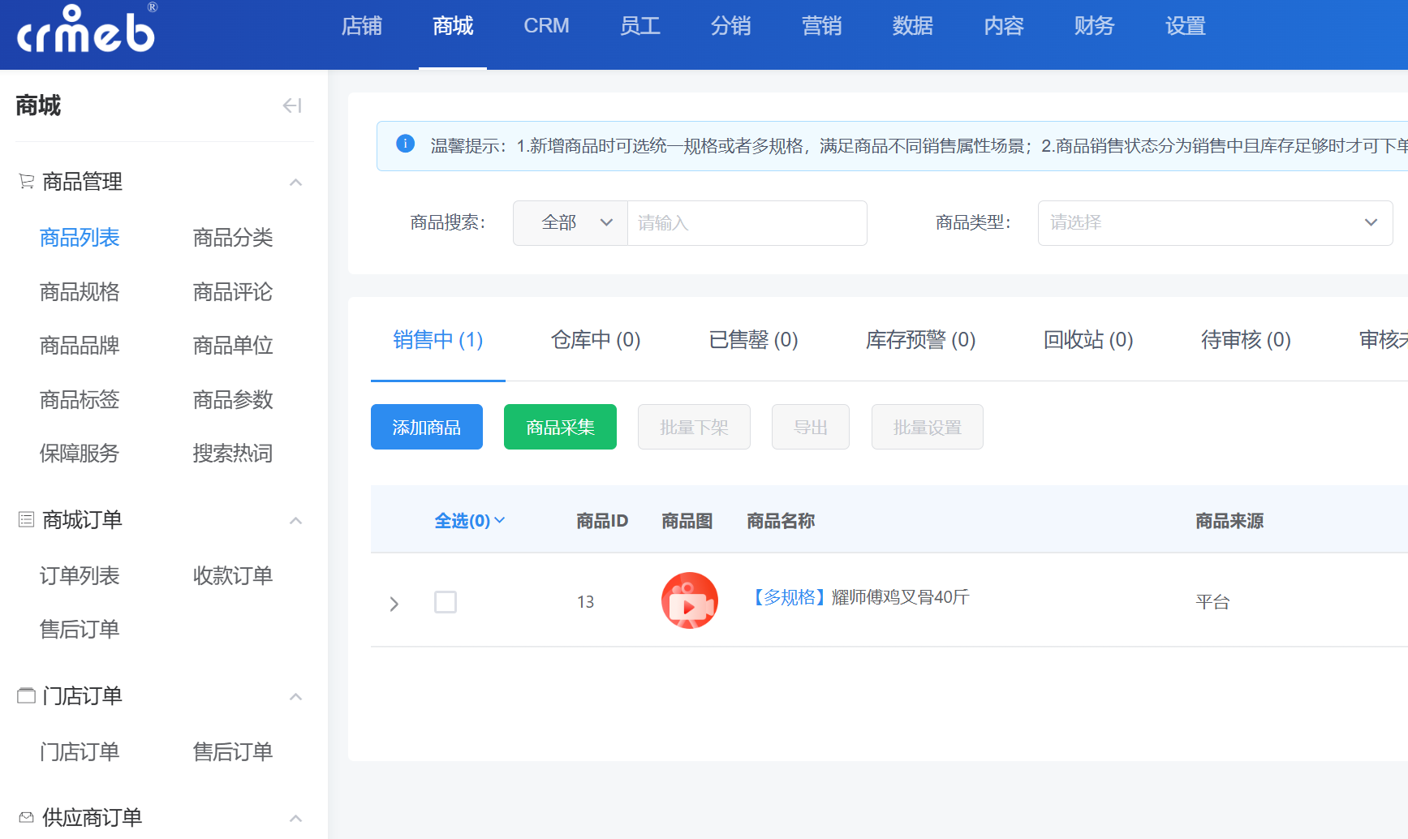Switch to the 仓库中 (0) tab

(x=596, y=340)
